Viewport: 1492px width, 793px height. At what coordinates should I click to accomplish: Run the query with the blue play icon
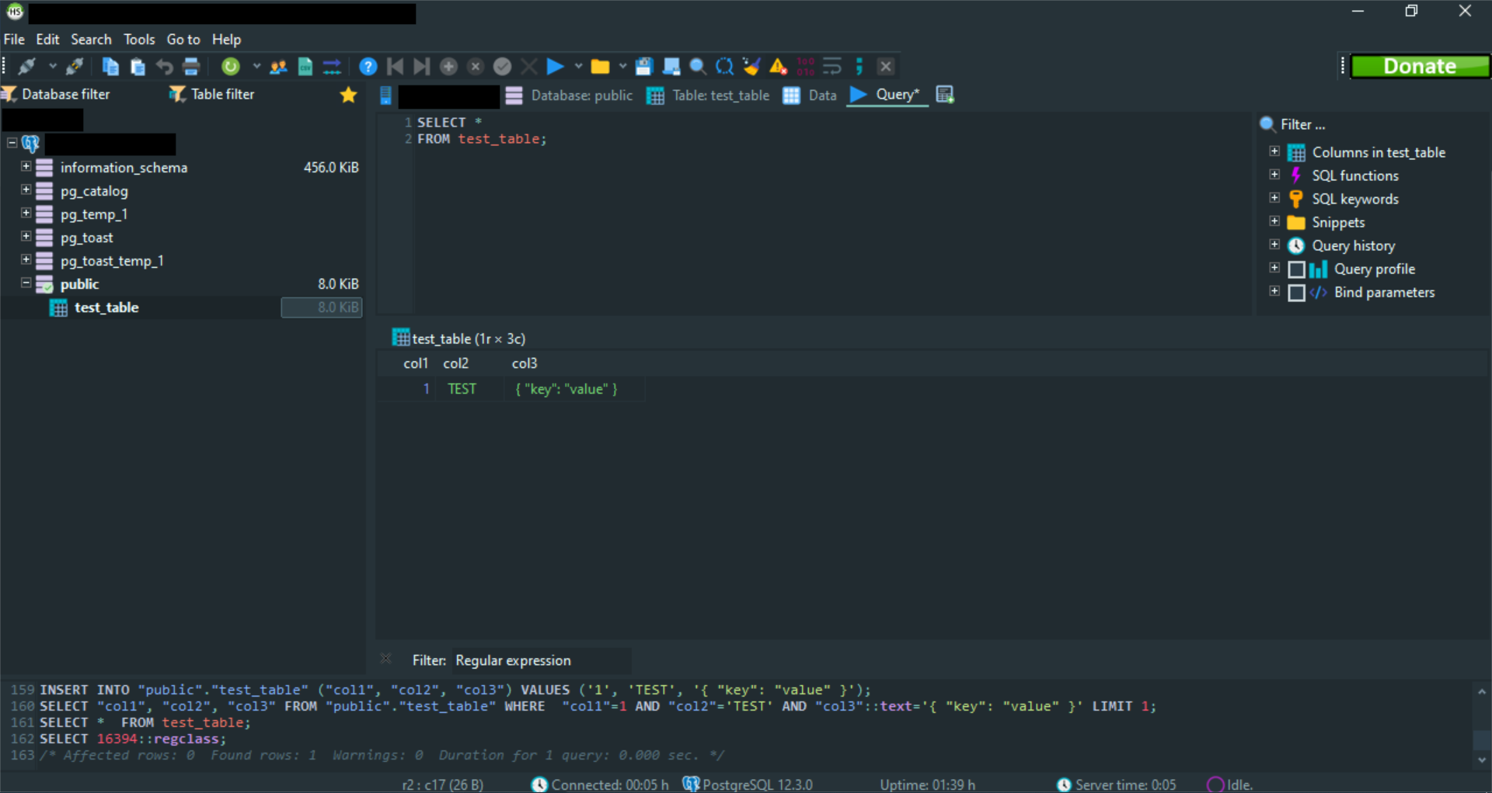tap(555, 67)
